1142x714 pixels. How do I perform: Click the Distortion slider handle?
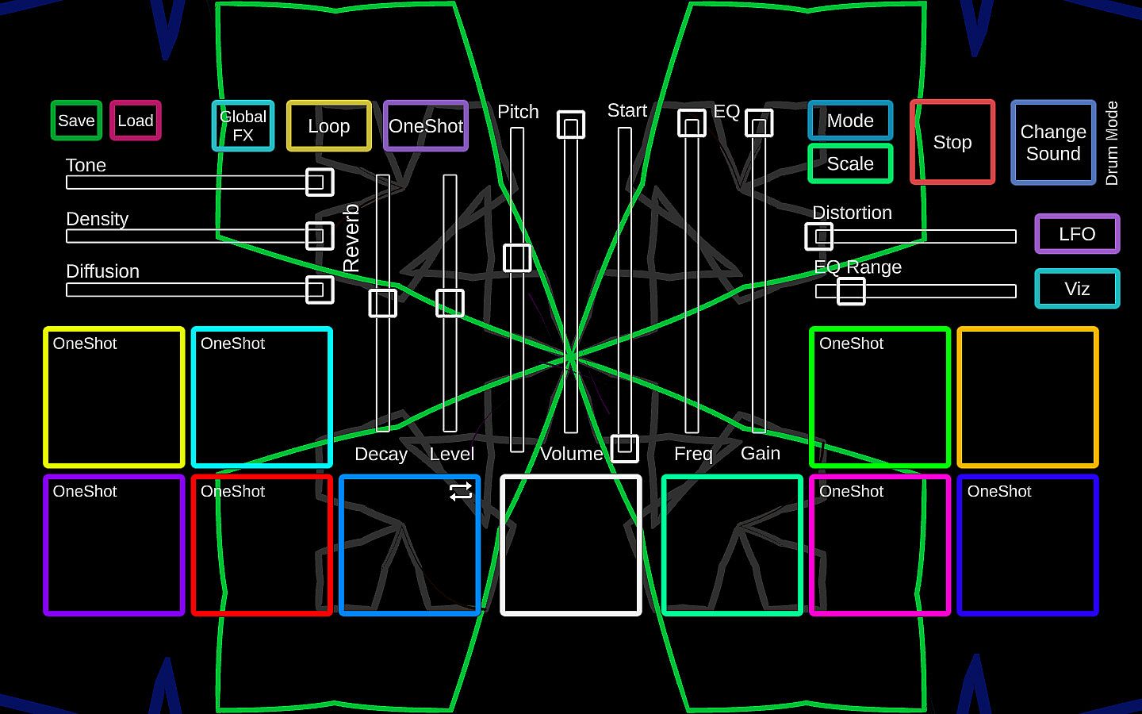point(819,236)
